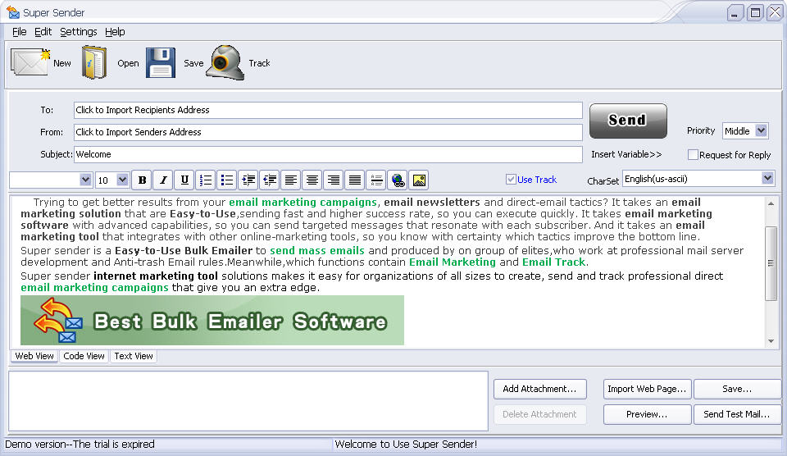Click the message body scroll up arrow
Image resolution: width=787 pixels, height=456 pixels.
coord(771,203)
